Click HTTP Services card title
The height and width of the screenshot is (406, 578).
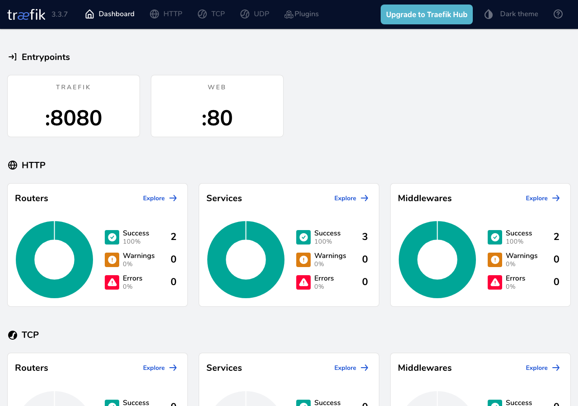(224, 198)
